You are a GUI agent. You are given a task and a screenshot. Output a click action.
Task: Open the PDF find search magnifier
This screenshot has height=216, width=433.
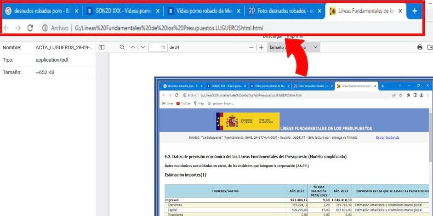click(122, 47)
